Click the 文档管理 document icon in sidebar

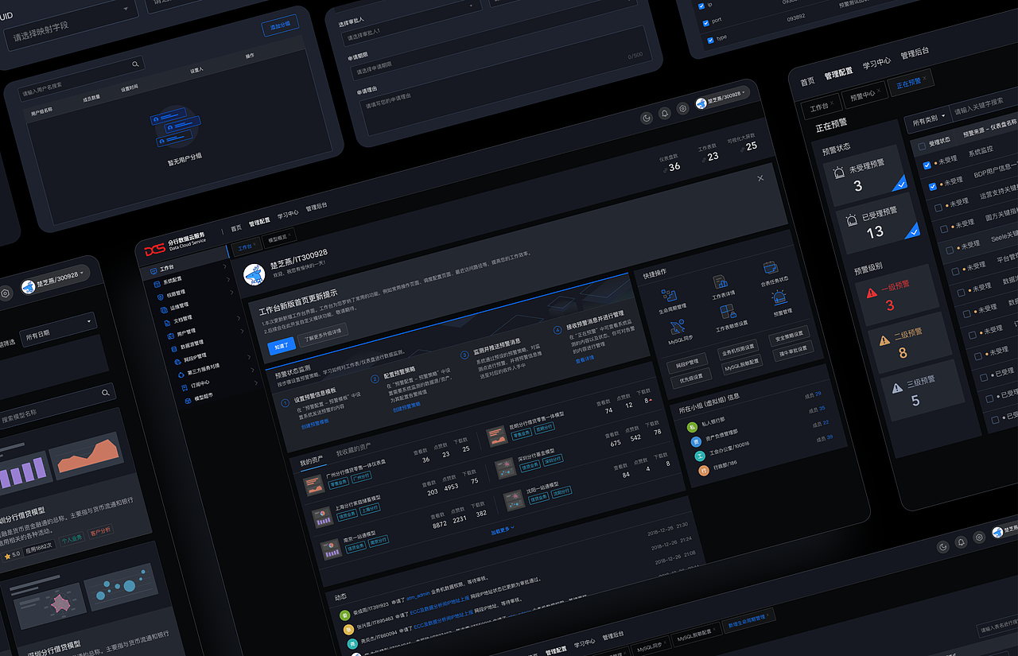click(x=167, y=322)
